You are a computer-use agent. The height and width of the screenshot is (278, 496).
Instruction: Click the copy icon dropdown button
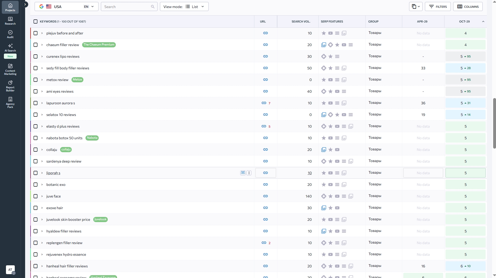(415, 6)
